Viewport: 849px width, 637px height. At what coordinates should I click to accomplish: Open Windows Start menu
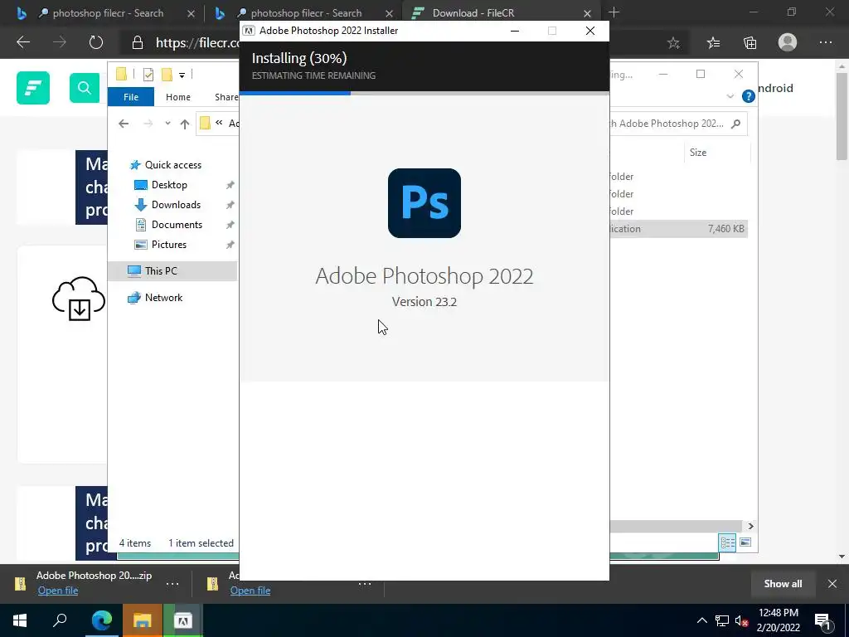(x=20, y=620)
